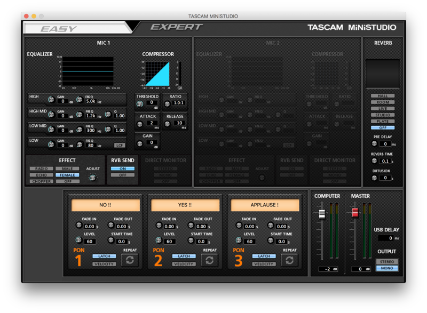Set output mode to STEREO
Viewport: 427px width, 313px height.
pyautogui.click(x=386, y=262)
